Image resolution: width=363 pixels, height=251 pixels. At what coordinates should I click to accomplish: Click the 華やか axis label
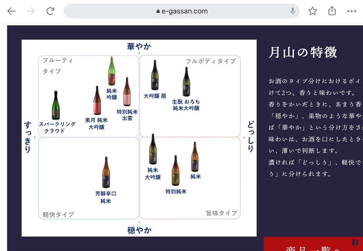point(139,46)
